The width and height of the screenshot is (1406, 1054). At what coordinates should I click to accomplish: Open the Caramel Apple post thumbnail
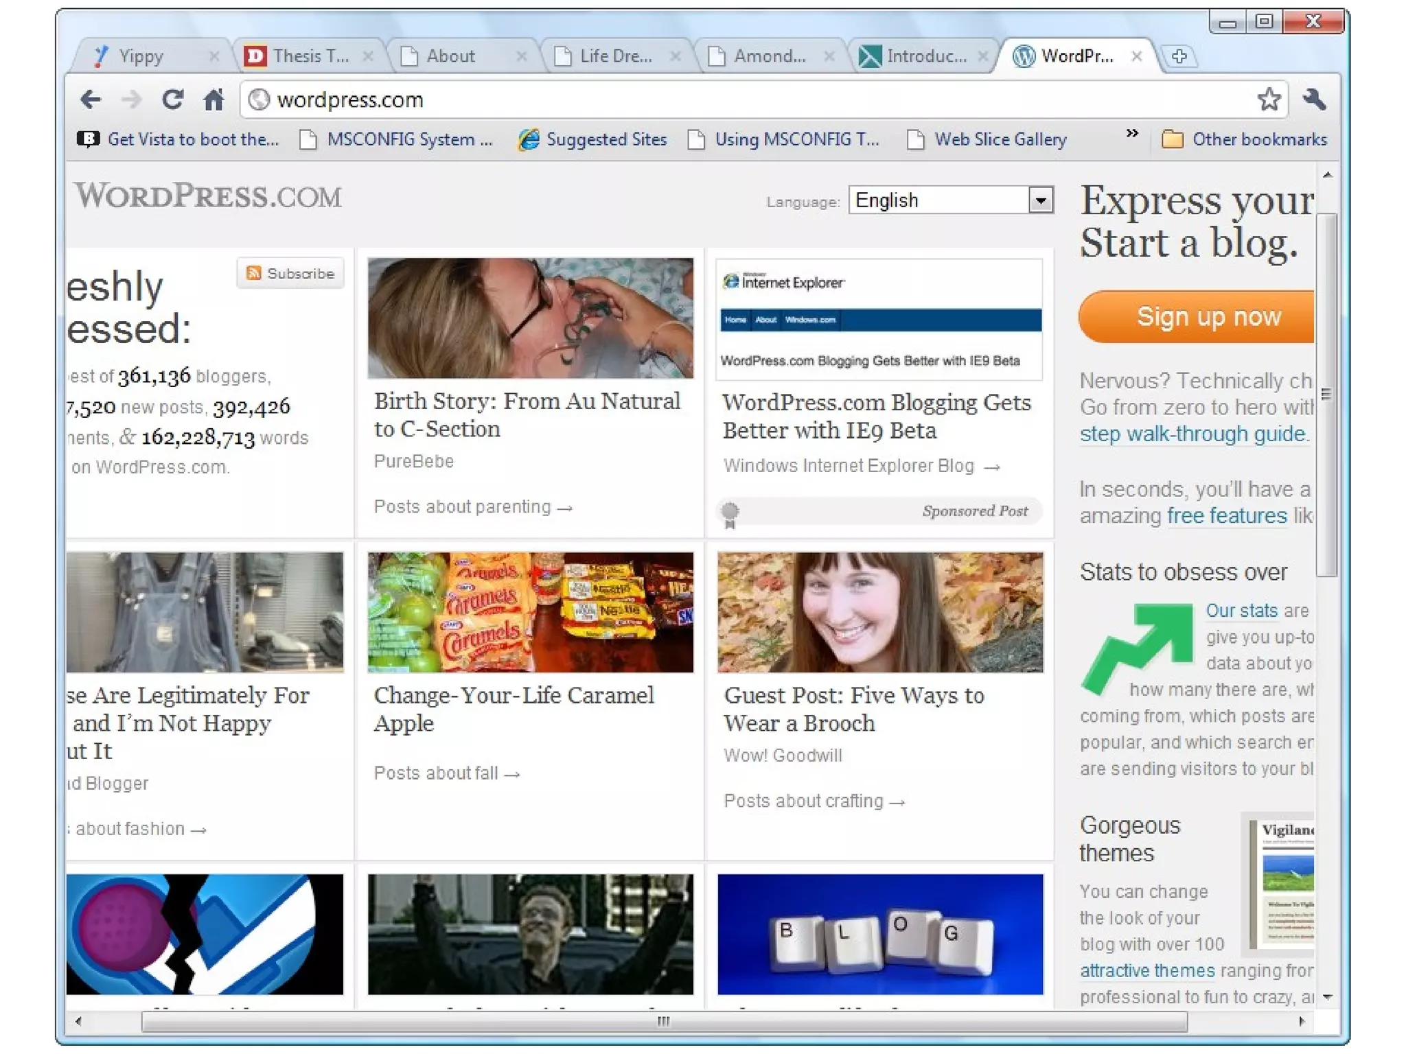(530, 612)
